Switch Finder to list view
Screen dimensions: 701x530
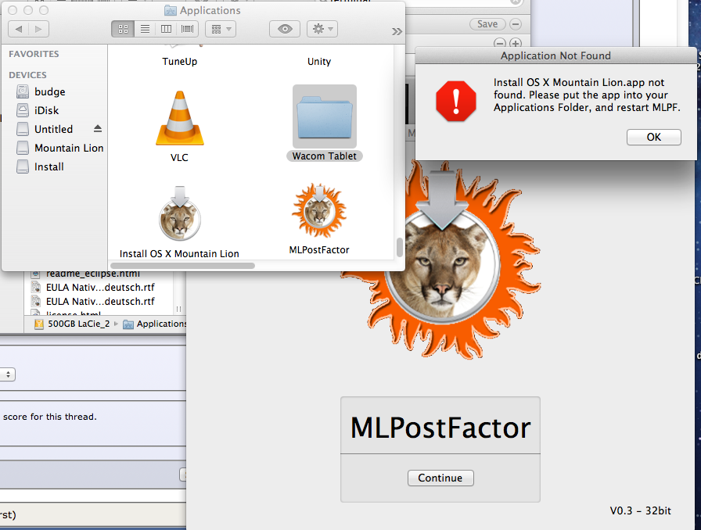point(145,29)
